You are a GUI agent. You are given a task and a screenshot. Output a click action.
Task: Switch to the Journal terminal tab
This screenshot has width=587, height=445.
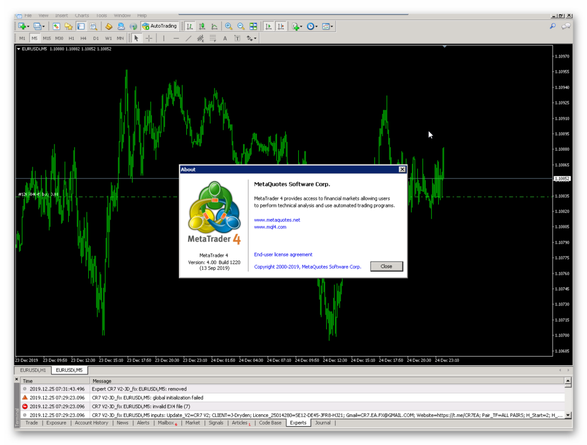coord(323,422)
